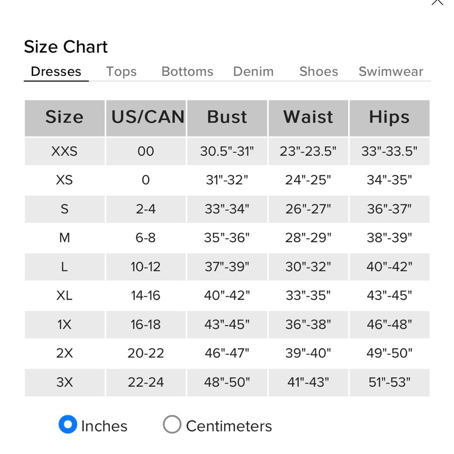Close the size chart dialog
The width and height of the screenshot is (454, 454).
(437, 2)
